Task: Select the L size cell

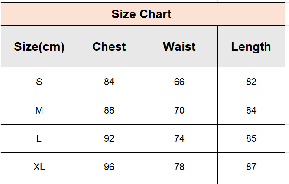Action: (x=39, y=138)
